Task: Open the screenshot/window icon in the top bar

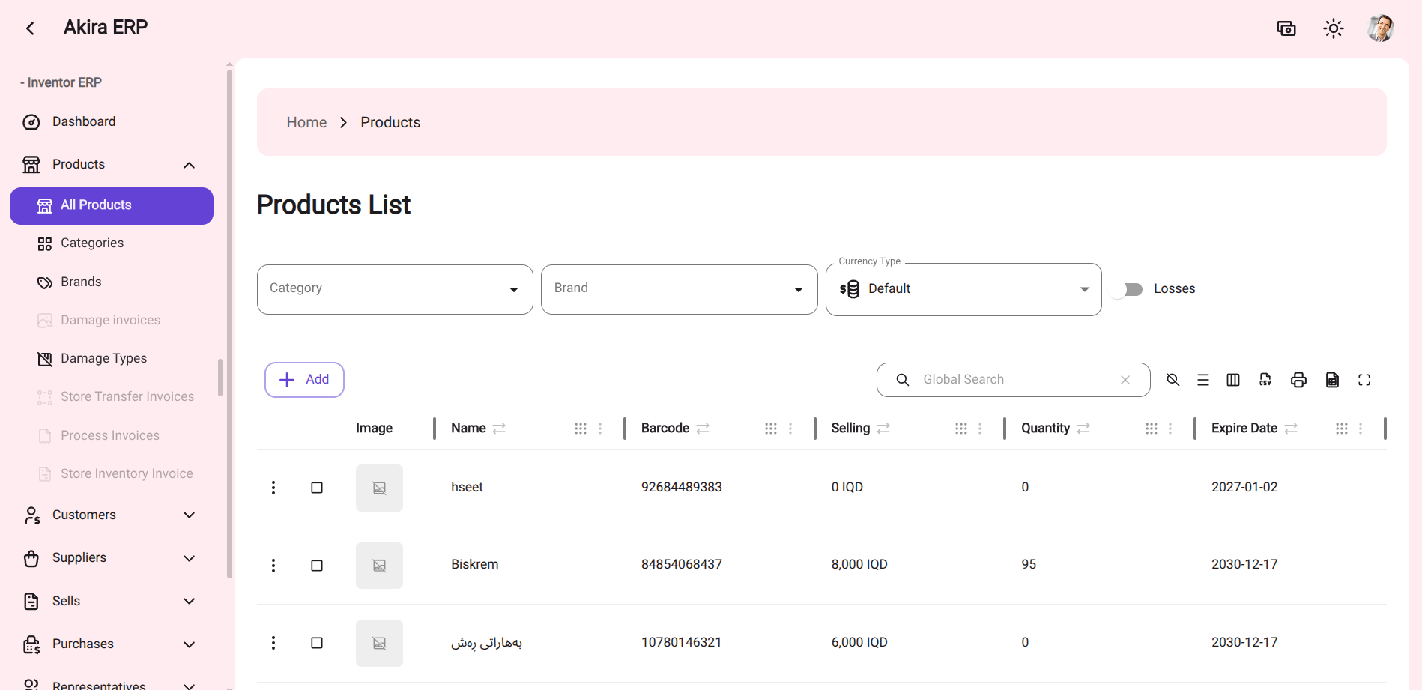Action: point(1286,28)
